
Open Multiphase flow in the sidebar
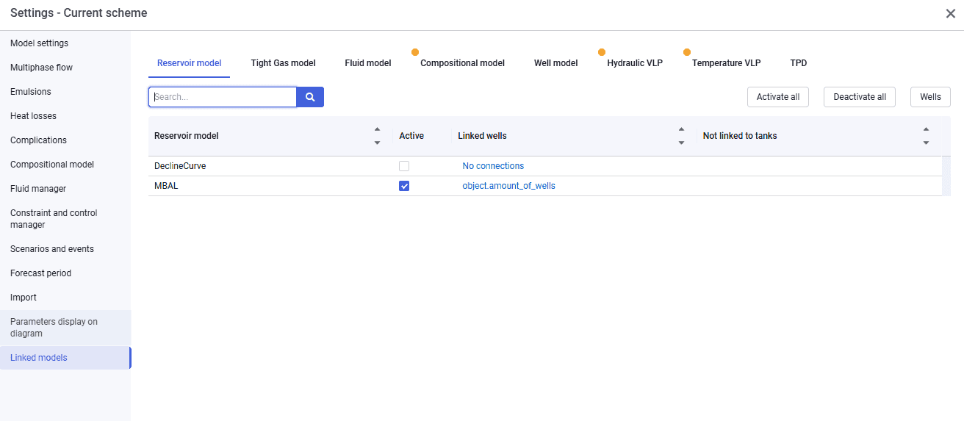65,68
